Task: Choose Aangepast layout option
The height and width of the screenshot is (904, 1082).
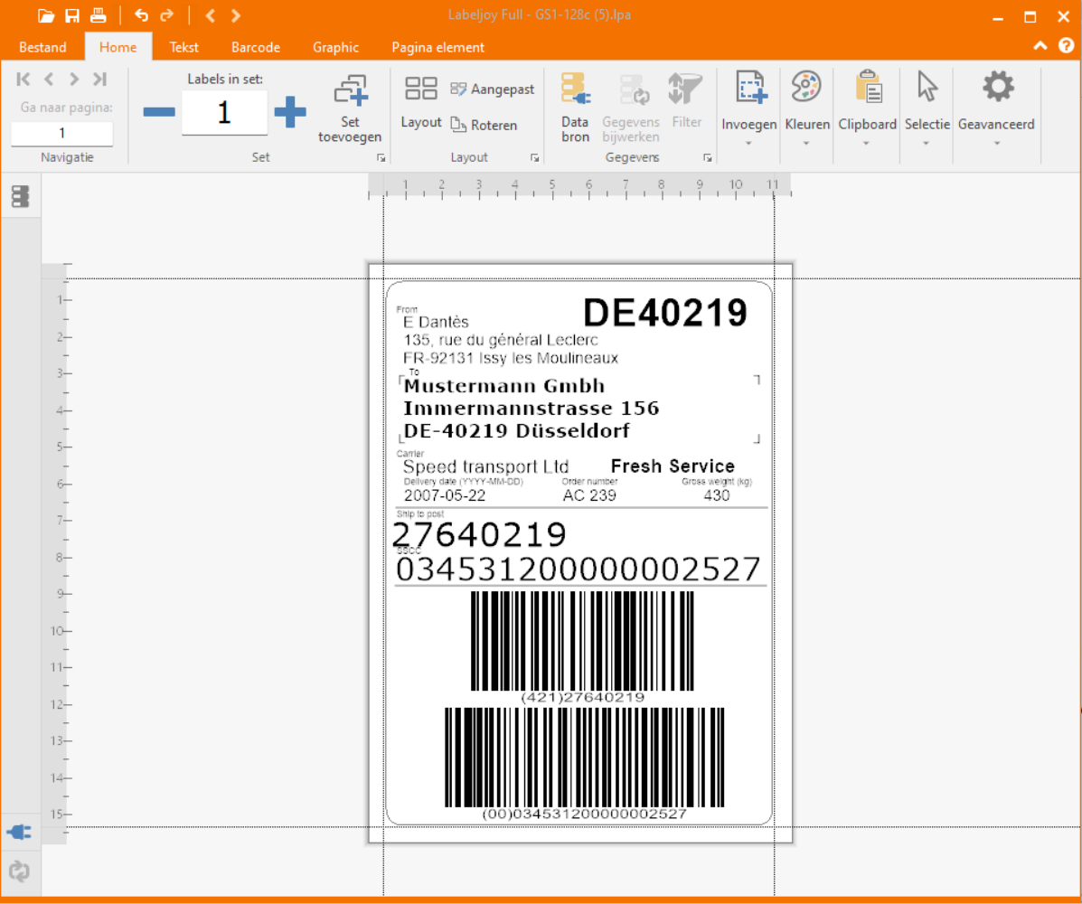Action: coord(492,89)
